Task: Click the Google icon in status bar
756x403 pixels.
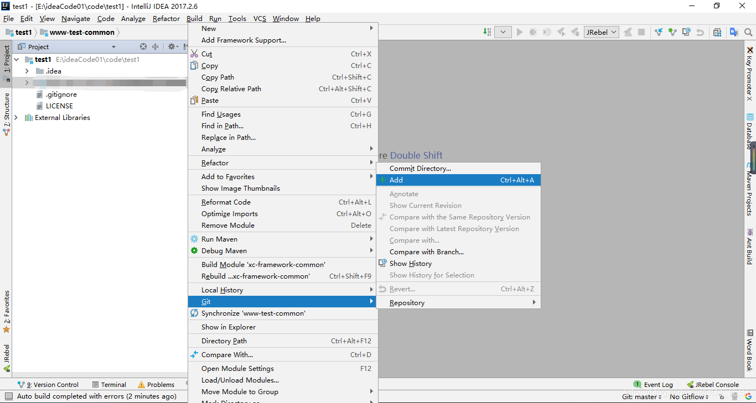Action: click(x=748, y=396)
